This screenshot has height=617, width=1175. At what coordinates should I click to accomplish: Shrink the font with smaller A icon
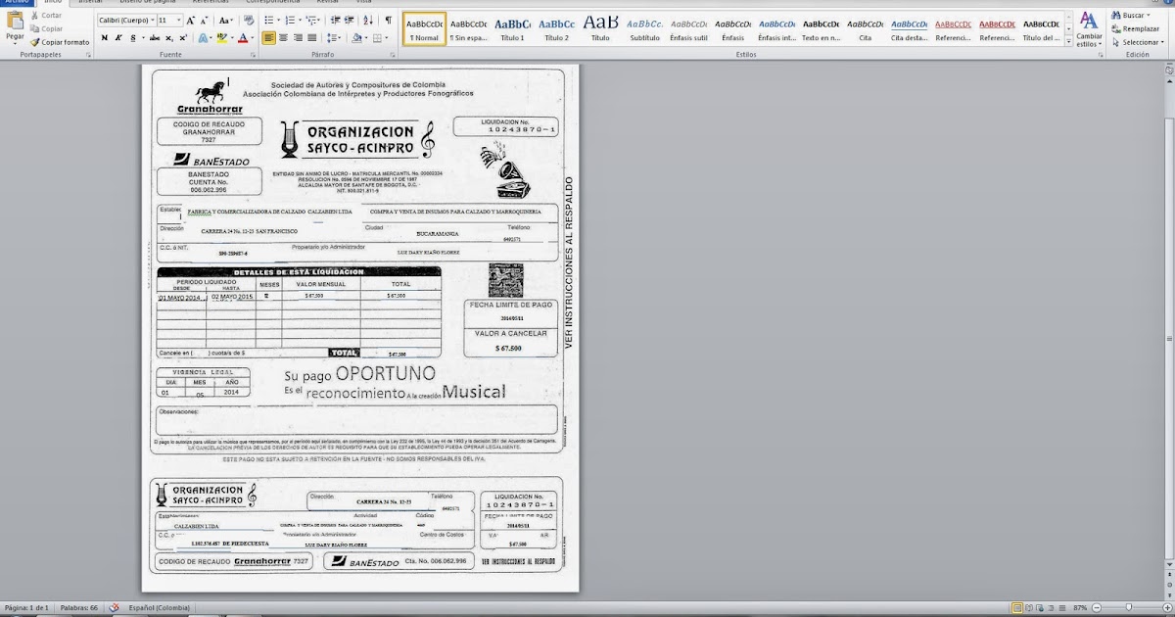tap(204, 21)
